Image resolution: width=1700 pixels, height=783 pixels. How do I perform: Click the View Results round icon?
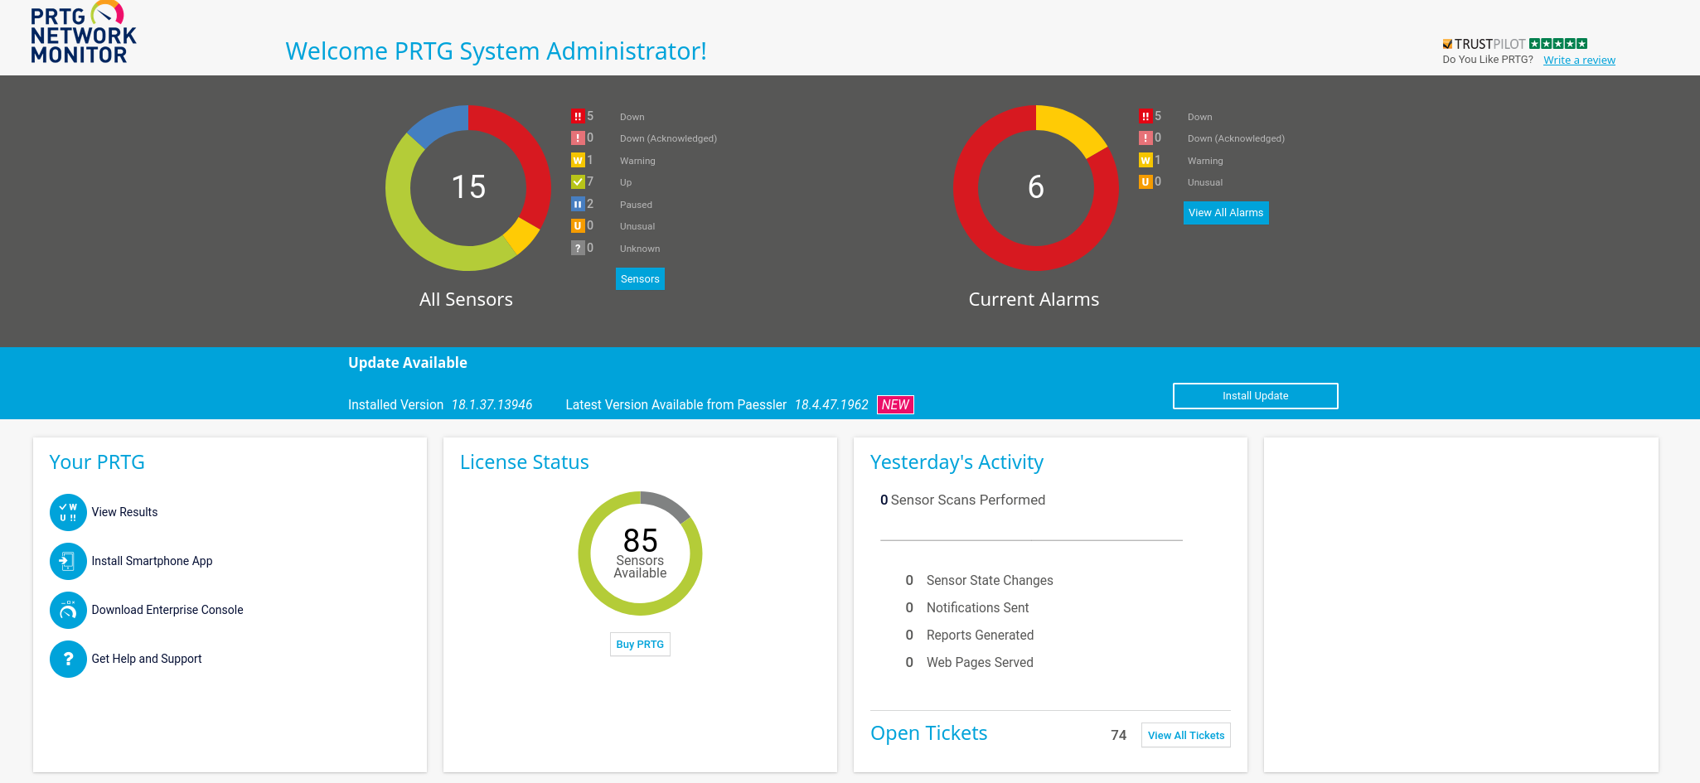tap(68, 513)
